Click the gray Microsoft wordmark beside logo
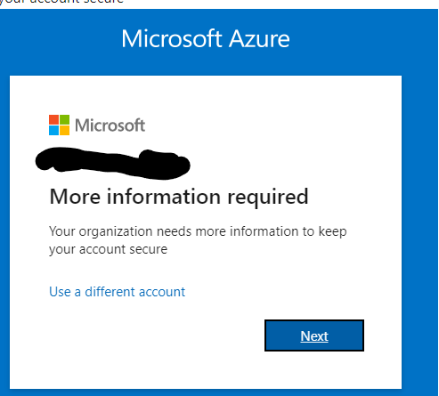The height and width of the screenshot is (396, 439). [x=110, y=125]
